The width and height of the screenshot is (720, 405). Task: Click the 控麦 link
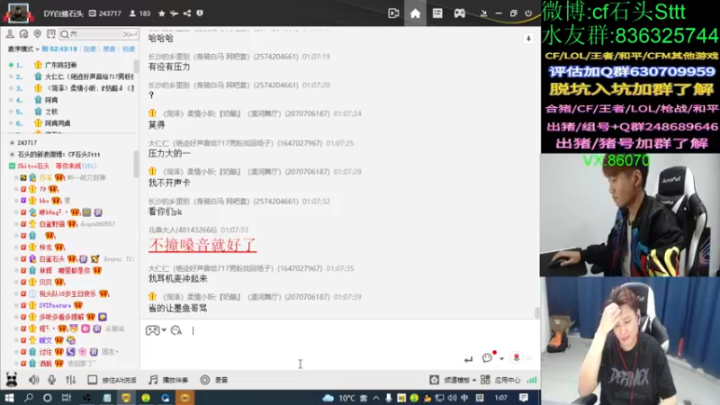tap(89, 49)
